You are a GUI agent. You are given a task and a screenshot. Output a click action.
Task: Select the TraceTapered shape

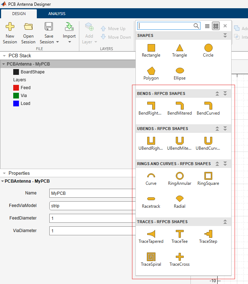coord(151,237)
